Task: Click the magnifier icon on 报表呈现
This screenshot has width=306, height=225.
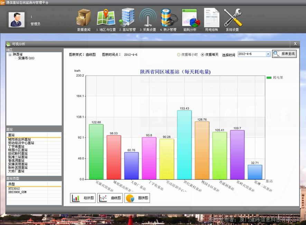Action: click(x=276, y=54)
